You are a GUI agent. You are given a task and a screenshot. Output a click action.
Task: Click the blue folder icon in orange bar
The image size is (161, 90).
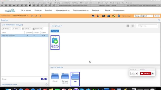point(108,16)
